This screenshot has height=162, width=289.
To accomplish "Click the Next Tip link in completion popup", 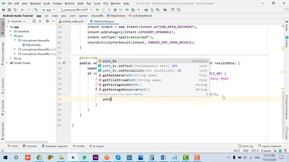I will point(138,94).
